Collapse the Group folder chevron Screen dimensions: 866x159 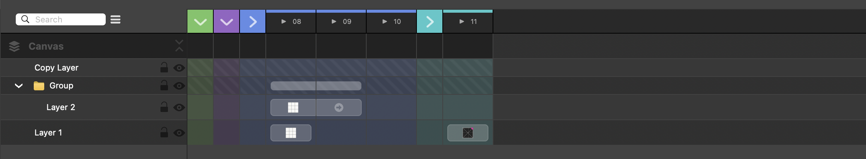(x=19, y=86)
